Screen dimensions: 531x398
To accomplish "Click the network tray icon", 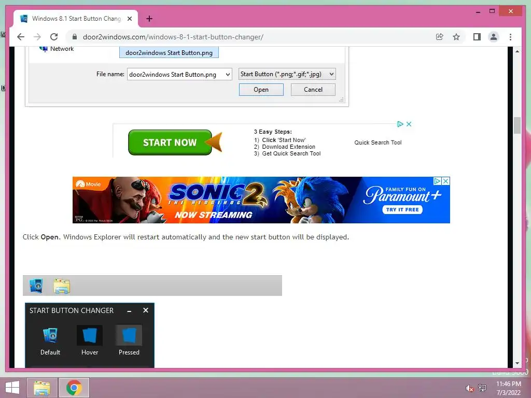I will point(482,388).
